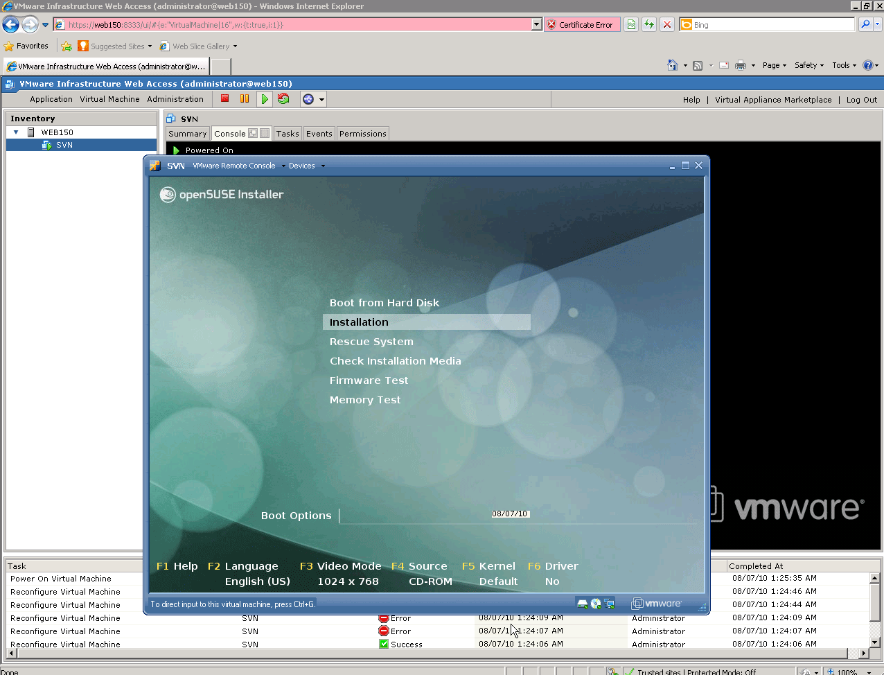Click the Certificate Error button
884x675 pixels.
[582, 24]
